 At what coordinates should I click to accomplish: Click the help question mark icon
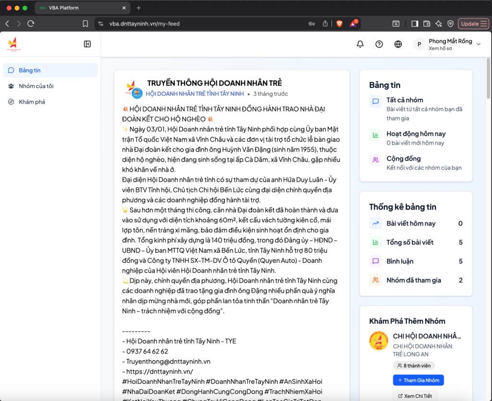[379, 44]
